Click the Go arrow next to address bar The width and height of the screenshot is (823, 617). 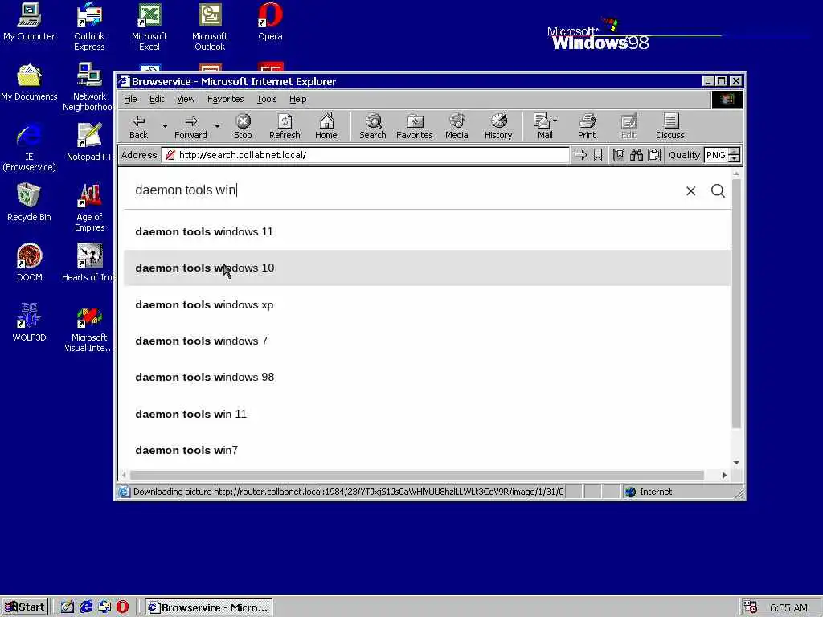coord(580,155)
